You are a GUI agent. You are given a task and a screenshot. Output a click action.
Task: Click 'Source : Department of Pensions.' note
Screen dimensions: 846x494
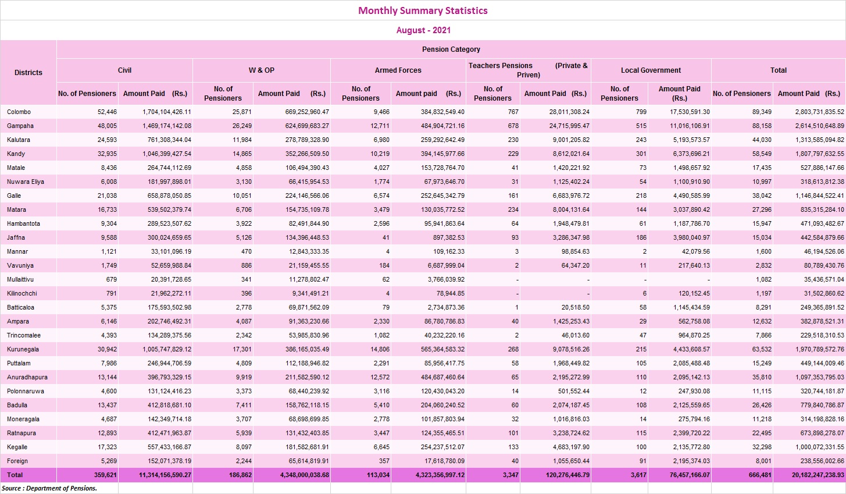pos(49,488)
